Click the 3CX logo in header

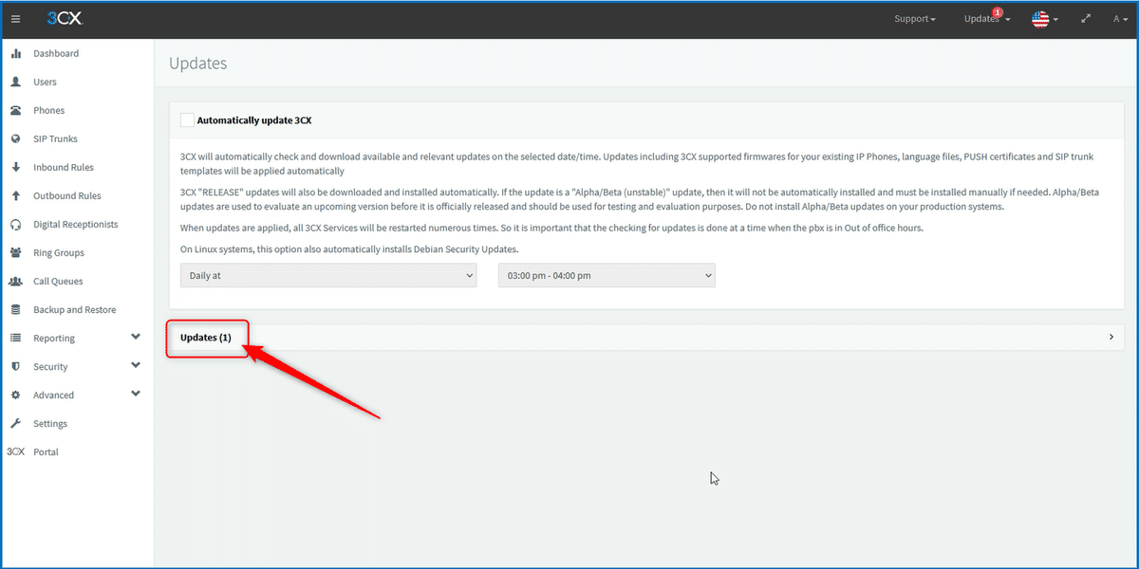tap(65, 18)
